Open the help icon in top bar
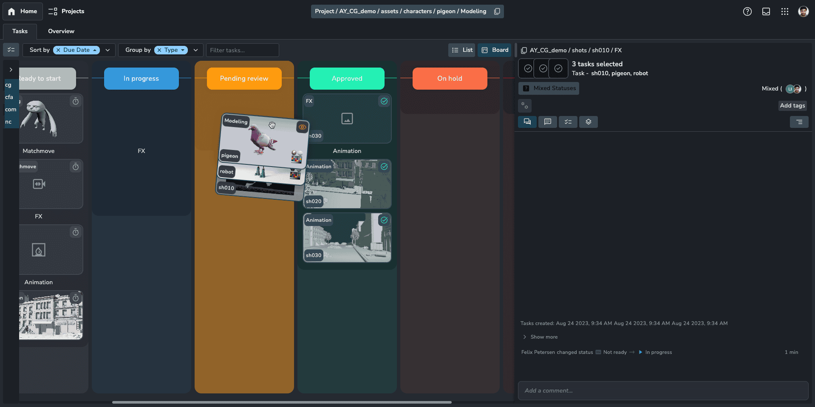 (747, 11)
